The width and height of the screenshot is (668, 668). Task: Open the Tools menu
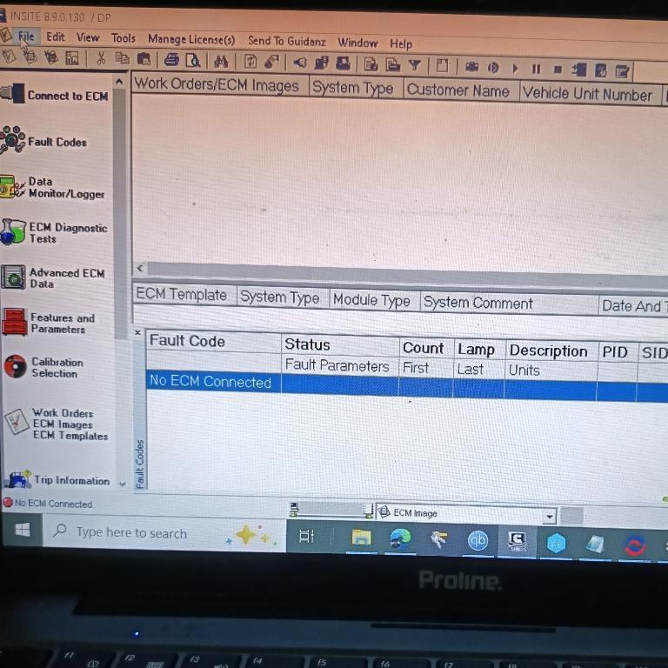point(124,38)
